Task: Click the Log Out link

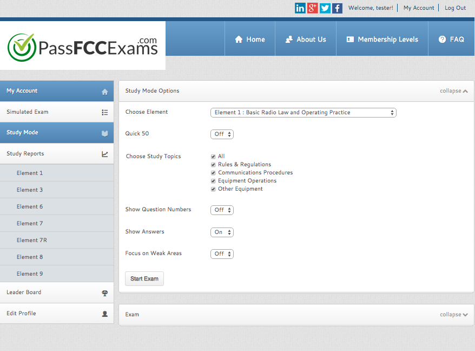Action: [x=455, y=8]
